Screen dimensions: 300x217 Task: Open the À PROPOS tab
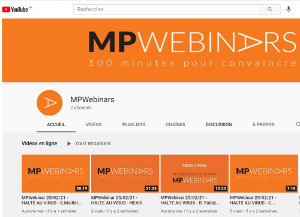[263, 124]
